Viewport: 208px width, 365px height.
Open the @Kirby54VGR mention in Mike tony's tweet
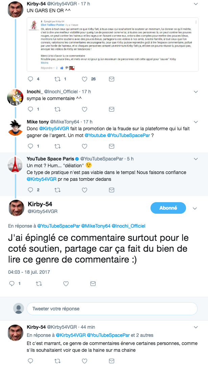click(x=54, y=129)
